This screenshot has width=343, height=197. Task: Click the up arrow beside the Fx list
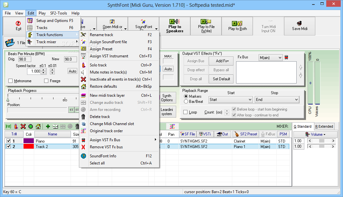pyautogui.click(x=300, y=67)
